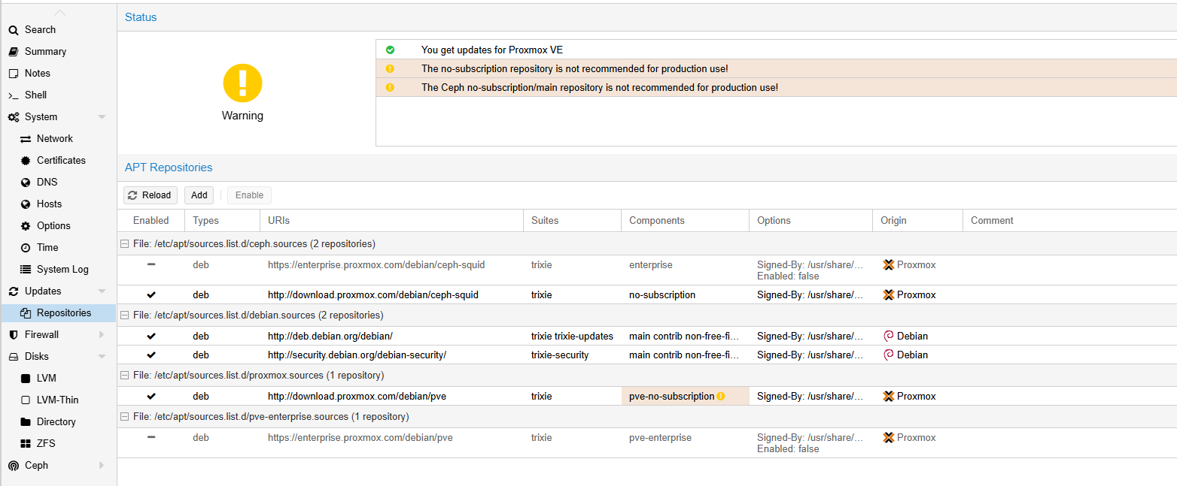The width and height of the screenshot is (1177, 486).
Task: Select disabled dash of enterprise ceph-squid repository
Action: pos(151,264)
